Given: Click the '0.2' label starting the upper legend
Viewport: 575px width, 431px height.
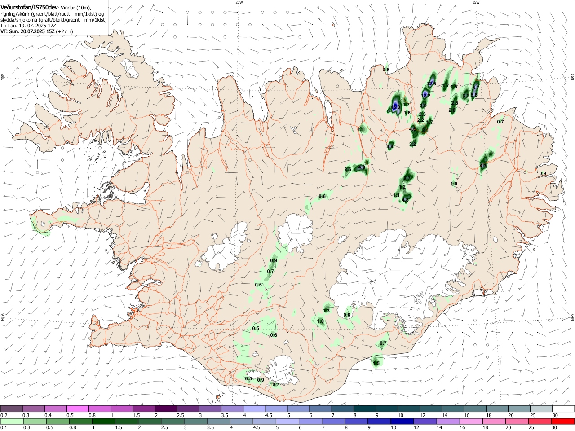Looking at the screenshot, I should click(x=4, y=415).
